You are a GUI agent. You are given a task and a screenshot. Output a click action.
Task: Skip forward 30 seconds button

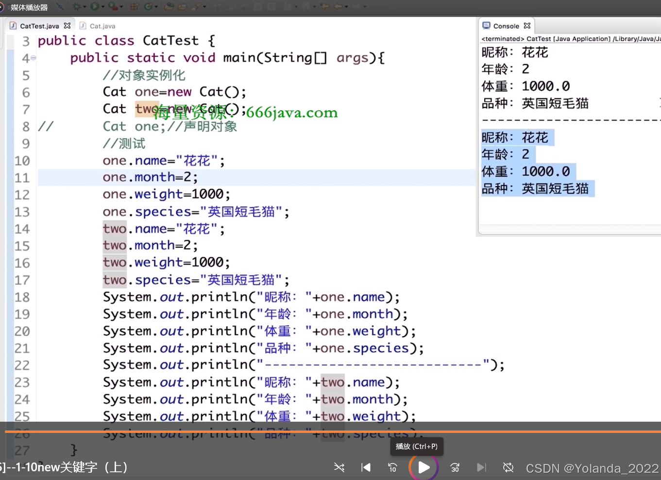[455, 467]
